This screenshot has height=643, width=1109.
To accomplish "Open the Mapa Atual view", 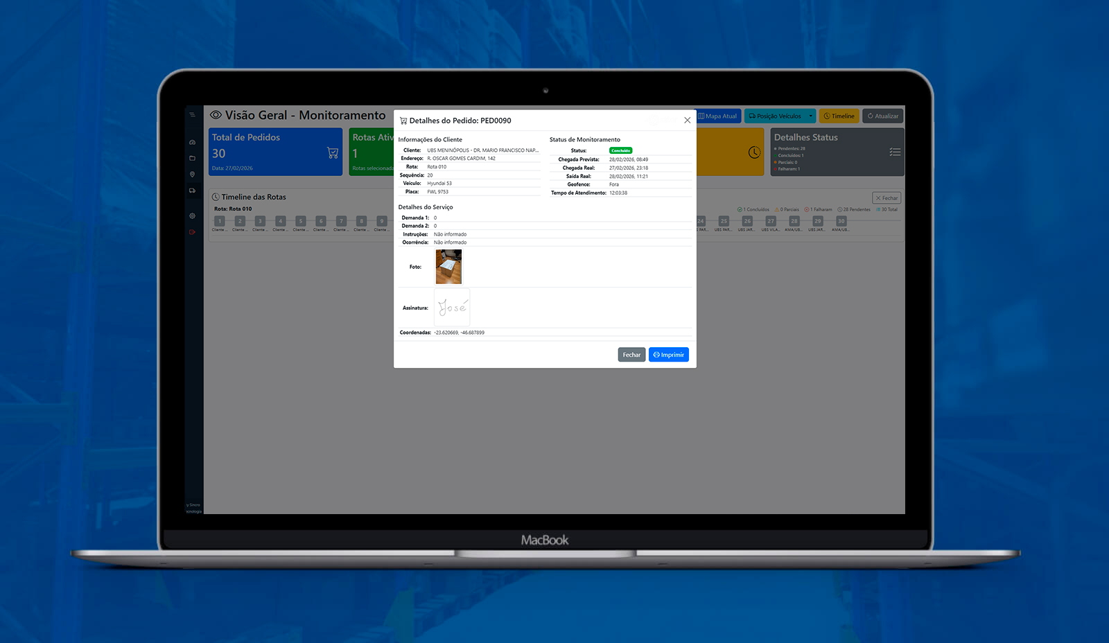I will point(718,116).
